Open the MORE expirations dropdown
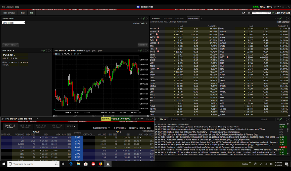Viewport: 291px width, 171px height. pos(71,126)
